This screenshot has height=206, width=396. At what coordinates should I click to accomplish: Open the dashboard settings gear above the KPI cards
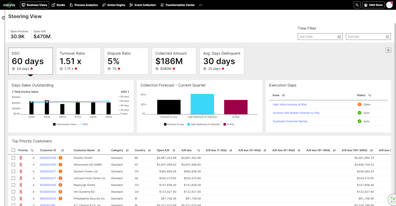pos(388,50)
